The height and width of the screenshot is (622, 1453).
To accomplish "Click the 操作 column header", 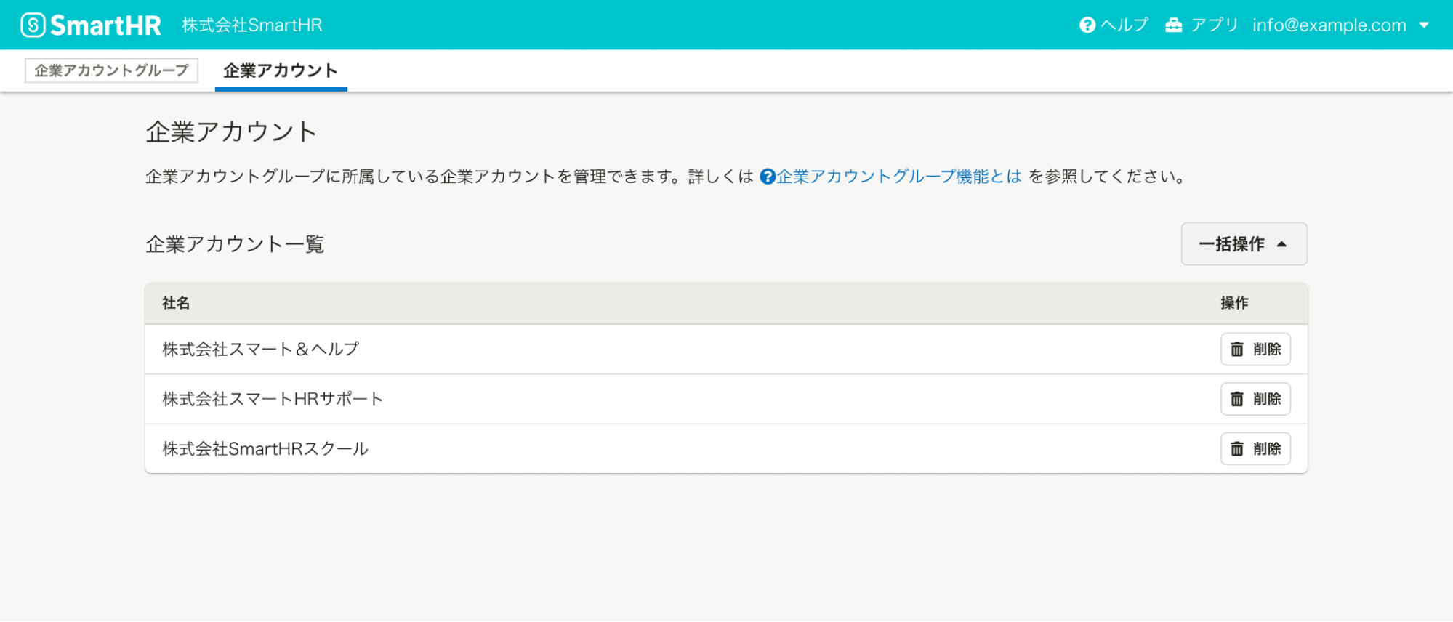I will click(x=1234, y=303).
